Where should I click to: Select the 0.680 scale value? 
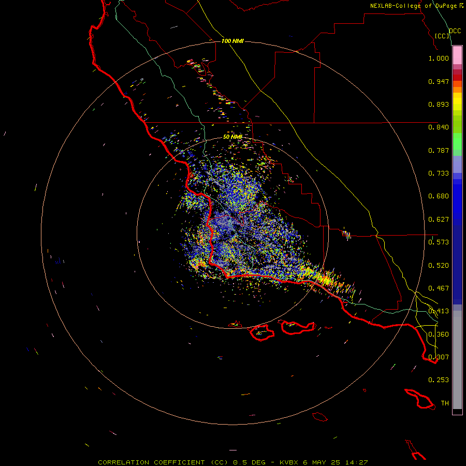click(x=439, y=196)
